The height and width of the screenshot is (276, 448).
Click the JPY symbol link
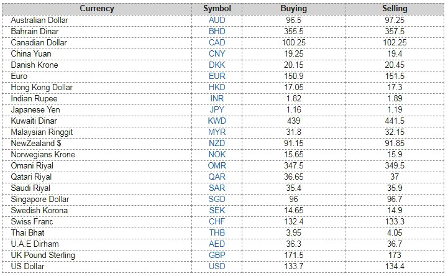tap(217, 110)
